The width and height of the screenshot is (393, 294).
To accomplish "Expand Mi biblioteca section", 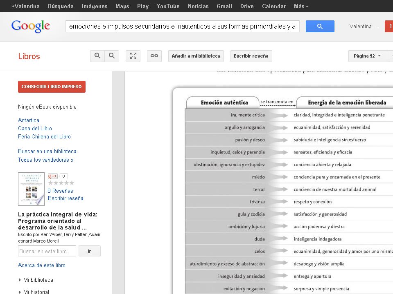I will (36, 280).
